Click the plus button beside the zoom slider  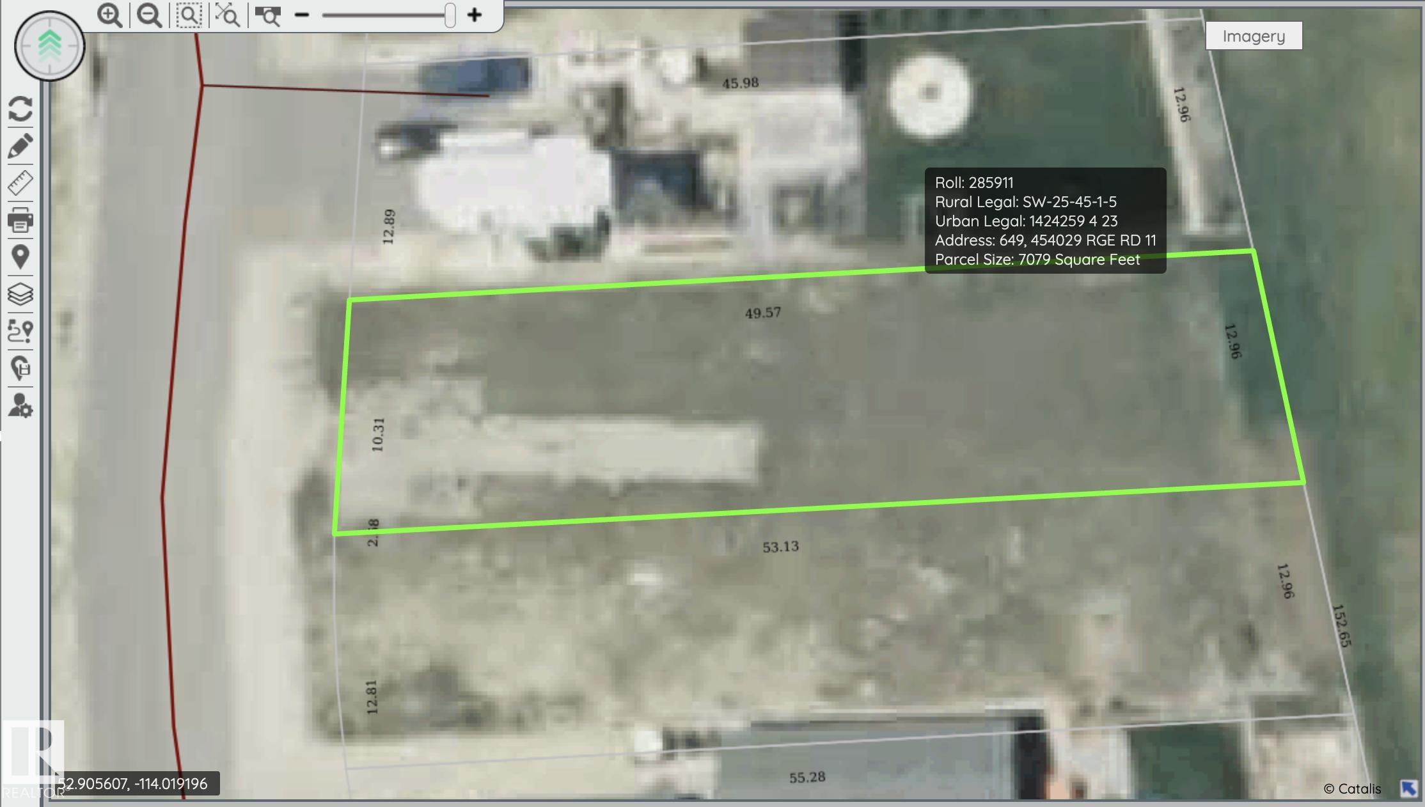tap(473, 15)
